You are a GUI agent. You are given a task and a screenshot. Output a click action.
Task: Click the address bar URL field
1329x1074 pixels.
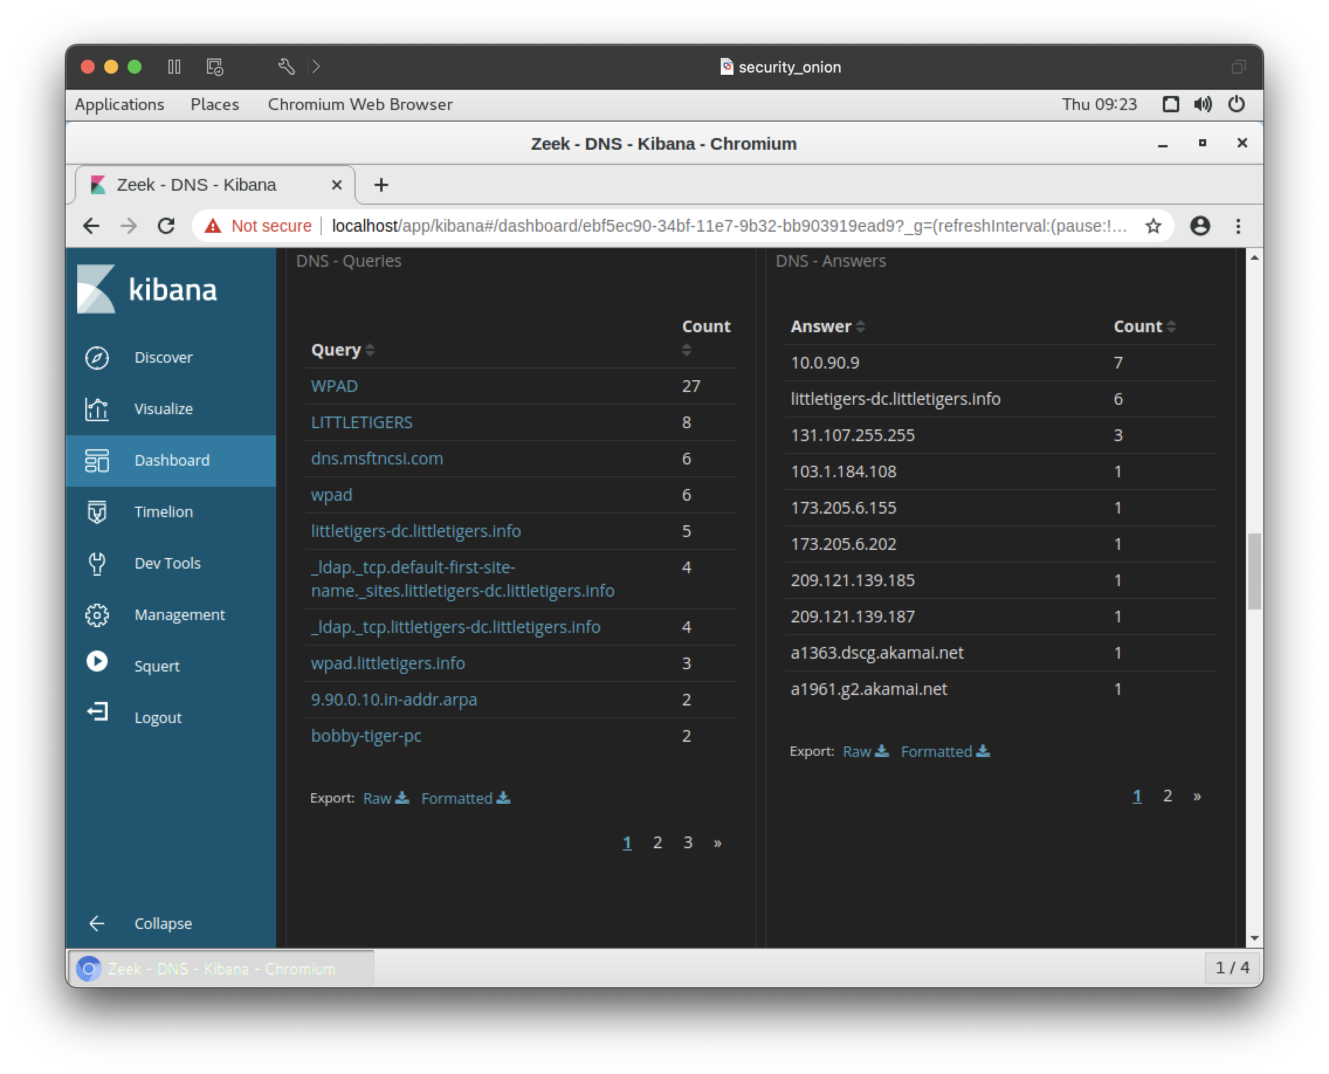(x=728, y=226)
